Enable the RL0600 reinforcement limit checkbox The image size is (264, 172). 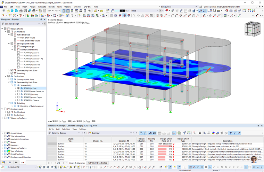[18, 53]
